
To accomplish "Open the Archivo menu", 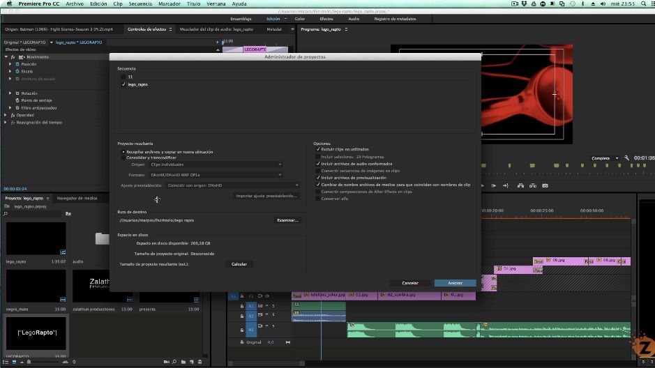I will pos(75,3).
